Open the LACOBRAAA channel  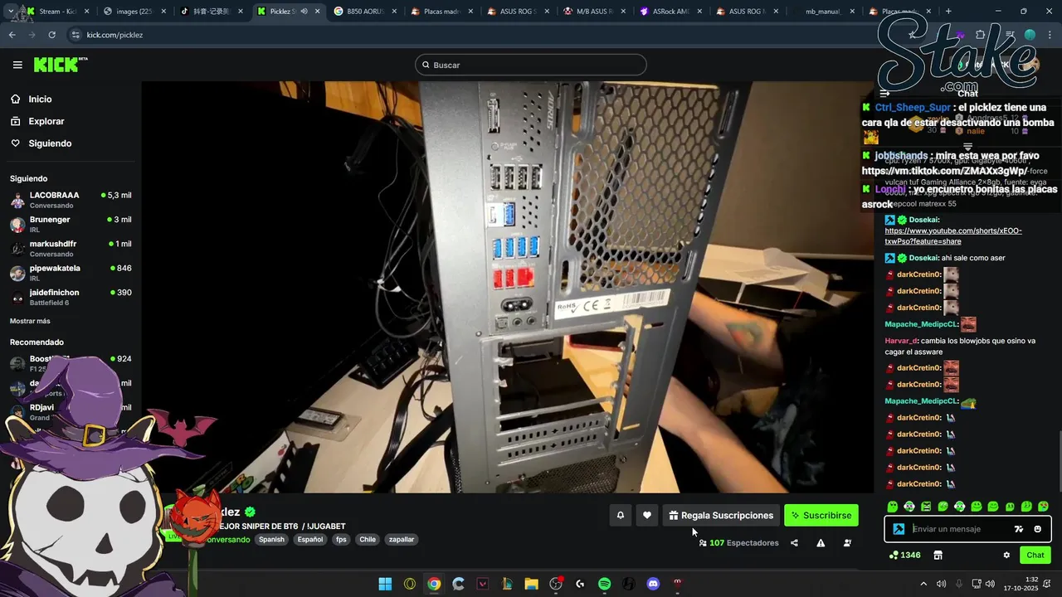click(x=71, y=200)
